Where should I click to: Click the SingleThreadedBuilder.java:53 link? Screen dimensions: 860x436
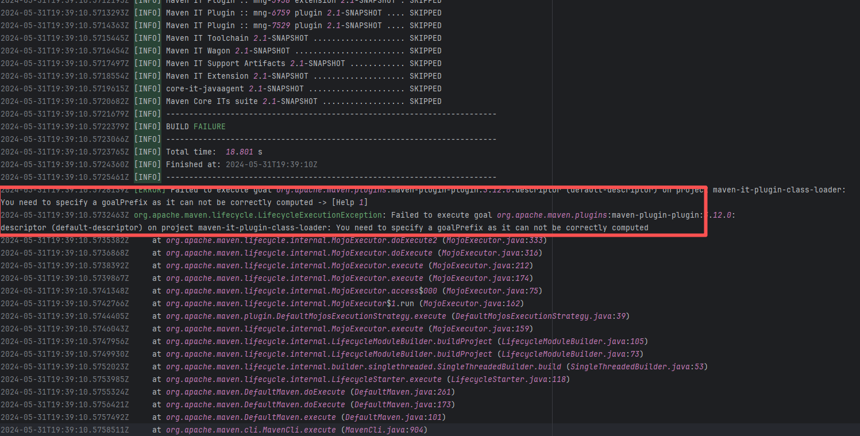[637, 366]
